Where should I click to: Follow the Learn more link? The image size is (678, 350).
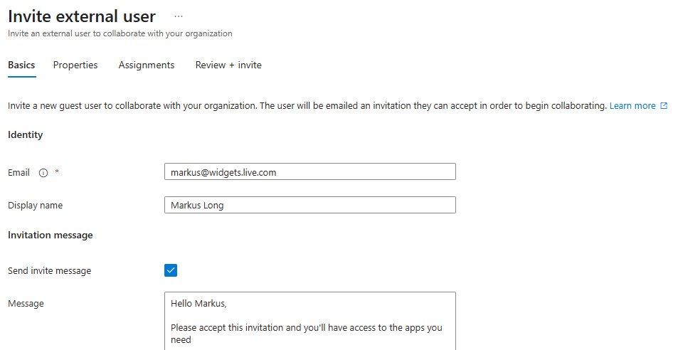(x=632, y=106)
